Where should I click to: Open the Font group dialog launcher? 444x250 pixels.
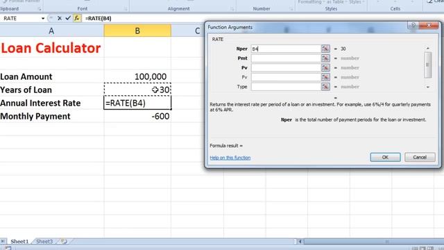[126, 9]
